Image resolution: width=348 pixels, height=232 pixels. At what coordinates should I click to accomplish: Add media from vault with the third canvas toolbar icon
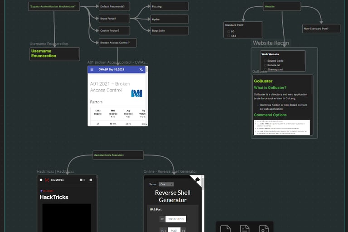pyautogui.click(x=264, y=229)
